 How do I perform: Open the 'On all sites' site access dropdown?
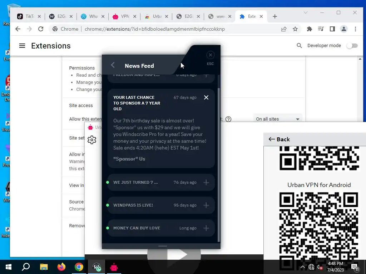click(277, 119)
